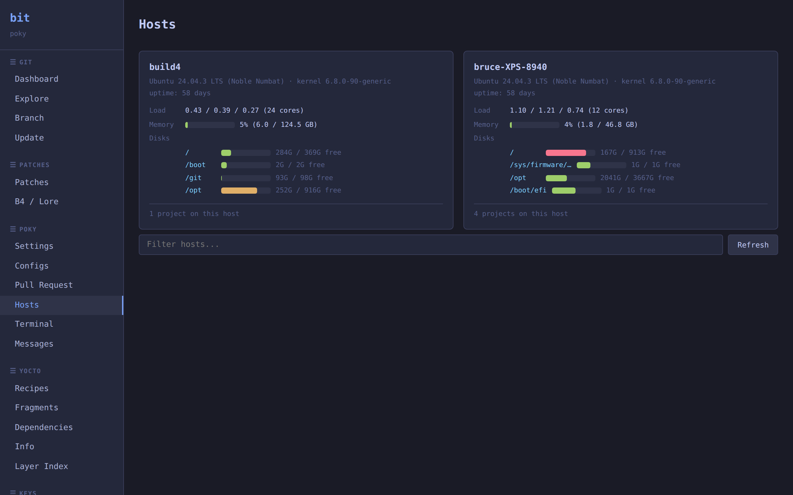This screenshot has width=793, height=495.
Task: Click bruce-XPS-8940 memory usage bar
Action: (x=534, y=125)
